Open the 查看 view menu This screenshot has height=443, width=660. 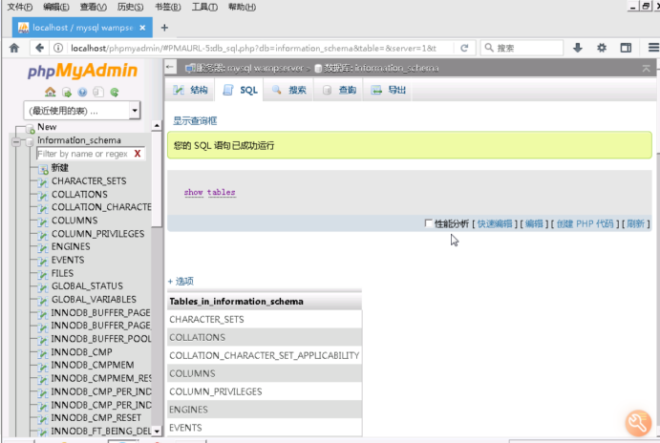[93, 7]
